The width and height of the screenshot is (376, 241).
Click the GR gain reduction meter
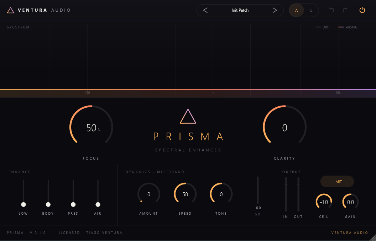click(x=258, y=190)
